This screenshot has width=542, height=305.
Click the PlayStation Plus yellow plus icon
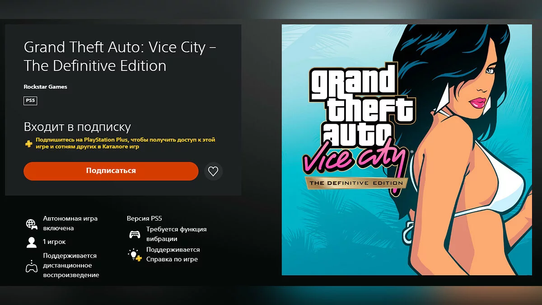click(28, 144)
